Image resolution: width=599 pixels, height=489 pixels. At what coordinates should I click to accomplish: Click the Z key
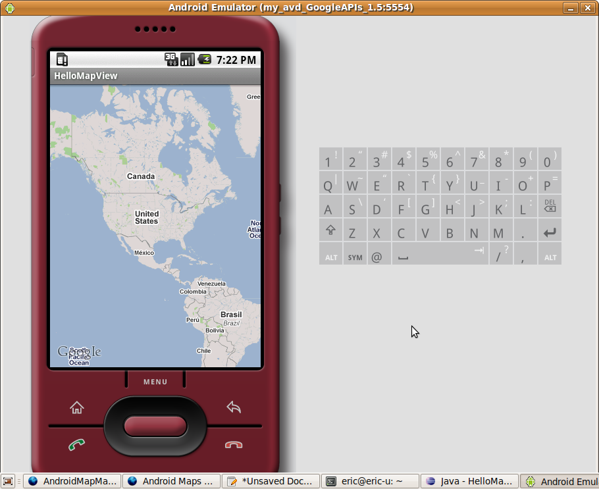[x=355, y=230]
